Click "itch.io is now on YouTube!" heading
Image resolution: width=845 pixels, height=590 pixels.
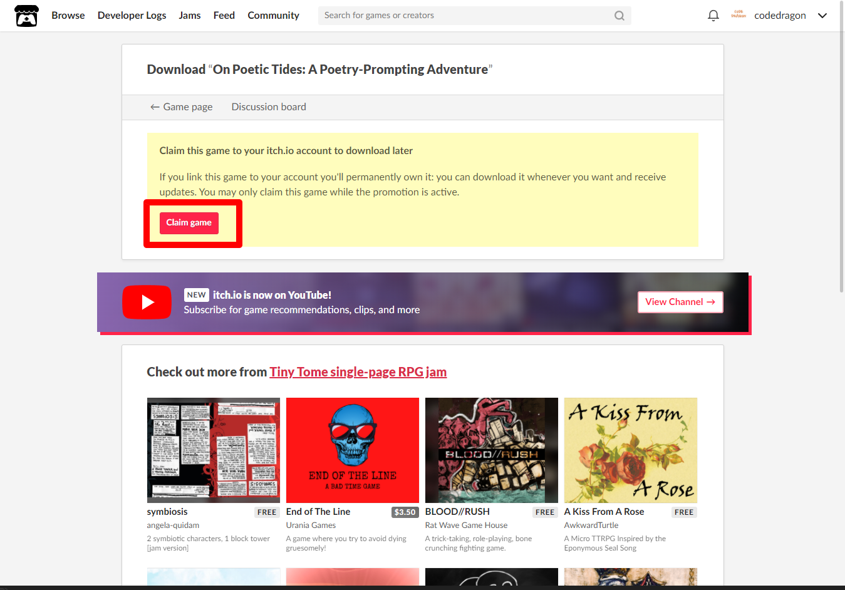272,295
